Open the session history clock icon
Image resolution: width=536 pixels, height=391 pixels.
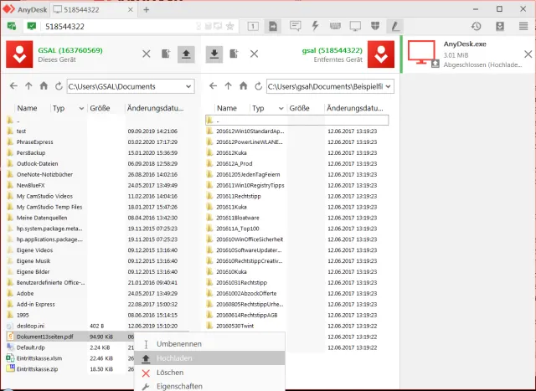click(x=476, y=27)
